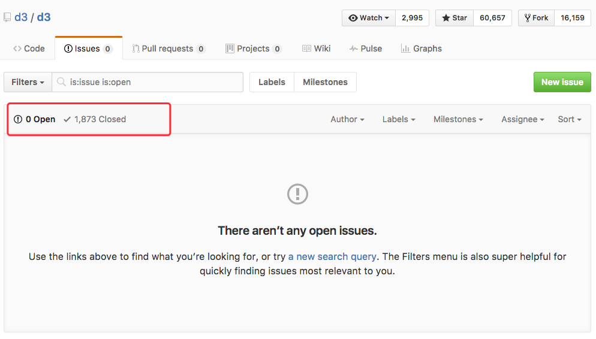The height and width of the screenshot is (339, 596).
Task: Click the repository book icon beside d3
Action: (7, 17)
